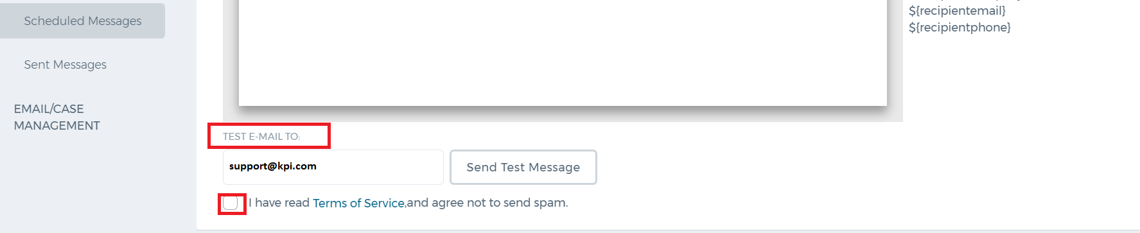This screenshot has height=233, width=1140.
Task: Click the Send Test Message button
Action: (x=523, y=167)
